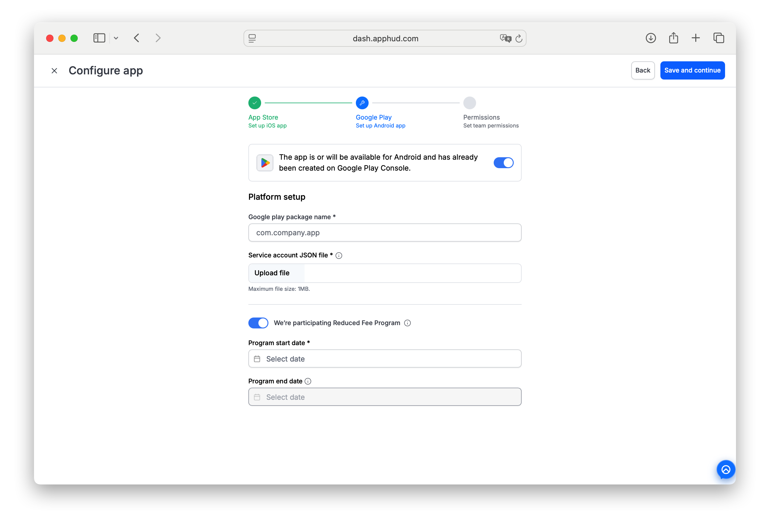Toggle the Reduced Fee Program switch
770x530 pixels.
[x=258, y=323]
